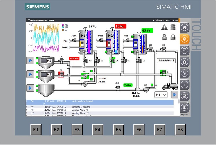Click the user login person icon
This screenshot has height=145, width=216.
[x=165, y=37]
